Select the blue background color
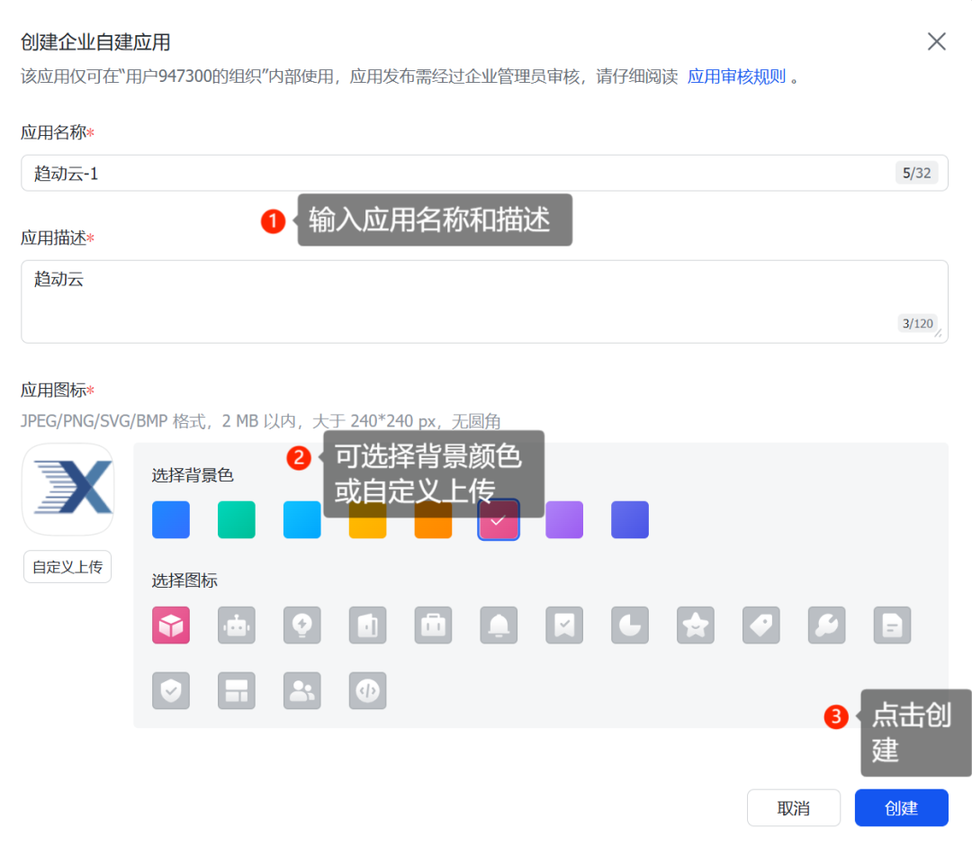Viewport: 972px width, 846px height. pyautogui.click(x=170, y=519)
